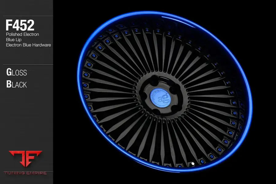
Task: Select the large F452 model heading
Action: [x=20, y=25]
